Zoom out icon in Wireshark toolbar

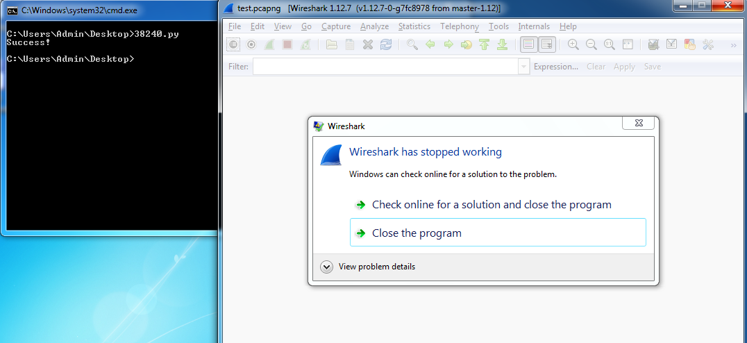tap(591, 44)
